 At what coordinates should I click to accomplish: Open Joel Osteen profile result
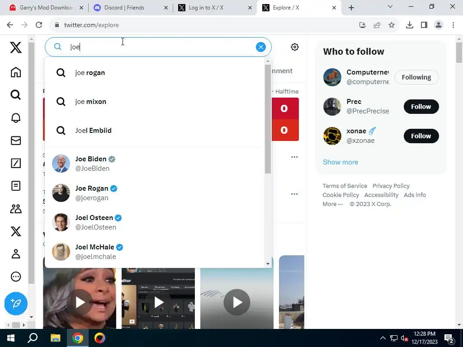tap(154, 222)
